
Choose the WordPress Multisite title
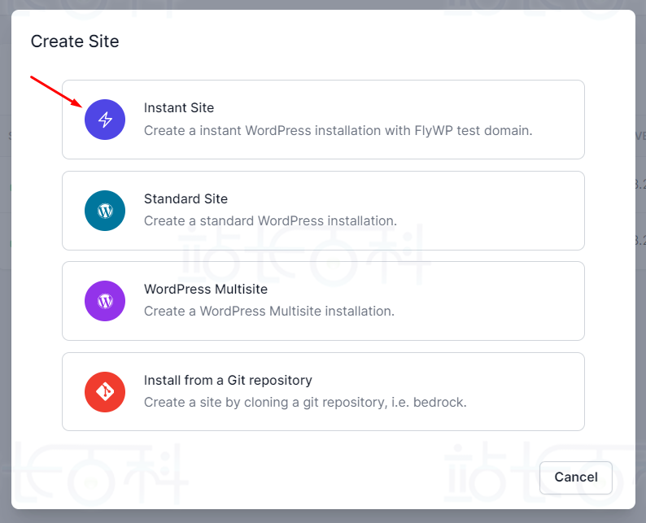pyautogui.click(x=205, y=289)
